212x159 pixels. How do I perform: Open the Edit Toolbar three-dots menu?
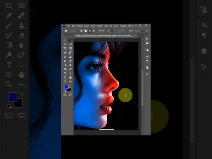tap(70, 82)
